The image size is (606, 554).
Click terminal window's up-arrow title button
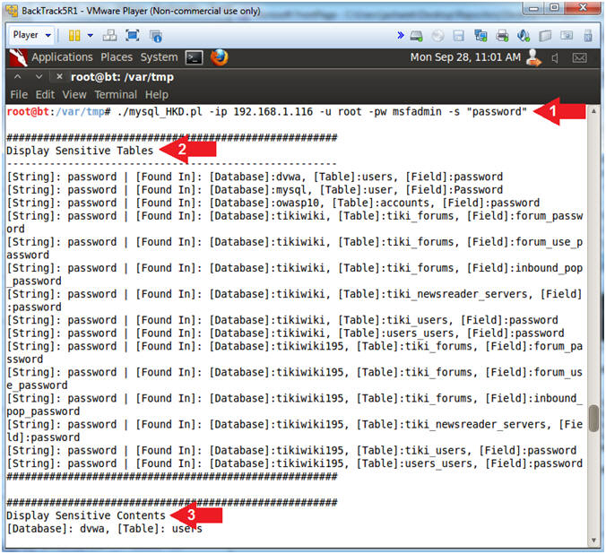(x=18, y=77)
